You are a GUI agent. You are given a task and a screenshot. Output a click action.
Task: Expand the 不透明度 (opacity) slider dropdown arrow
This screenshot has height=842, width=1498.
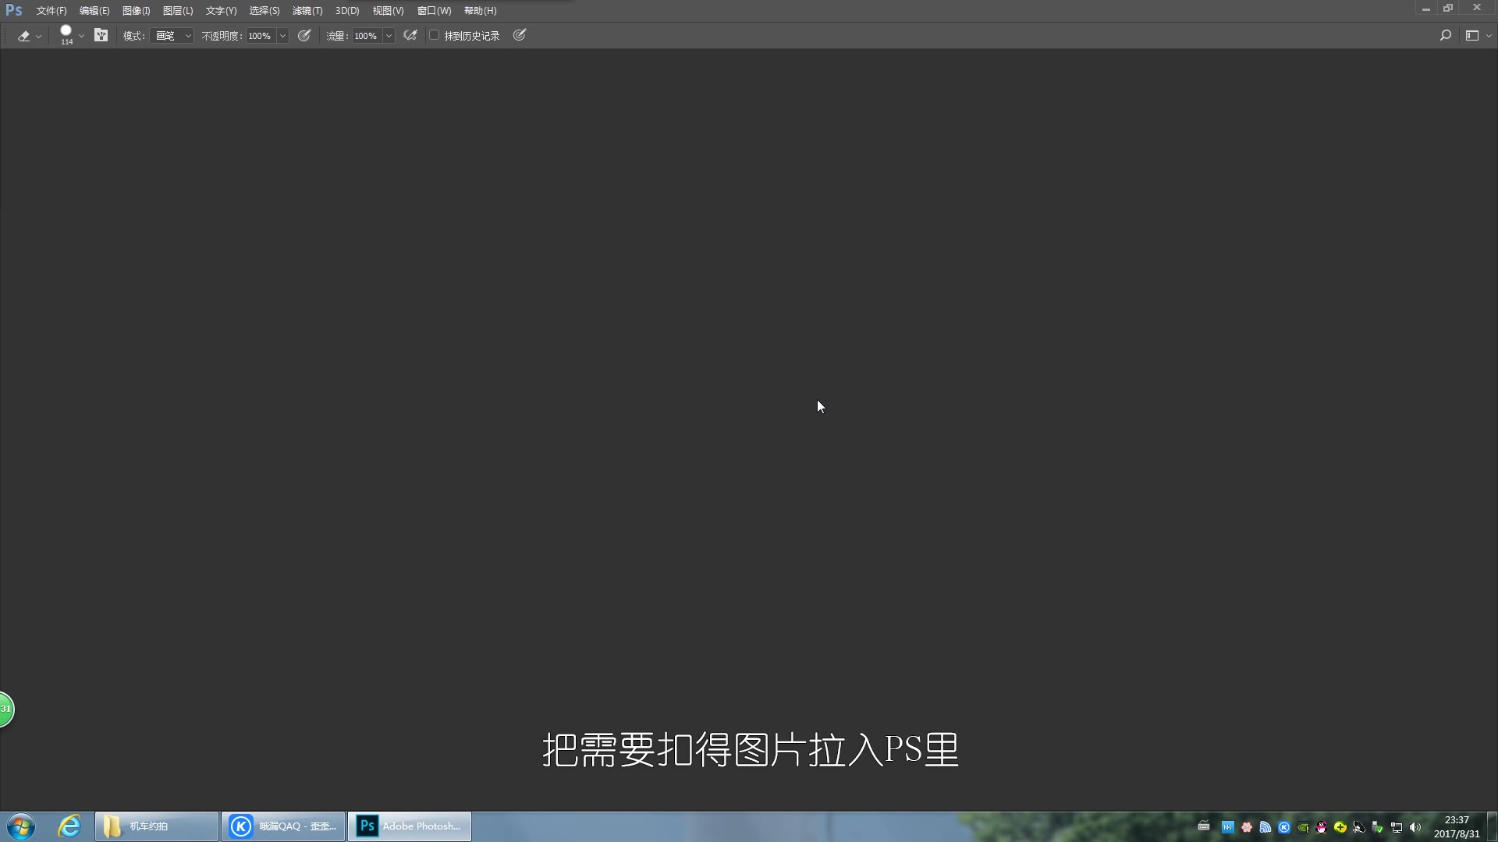(282, 36)
